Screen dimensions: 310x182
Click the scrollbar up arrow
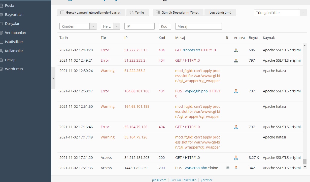[x=305, y=46]
